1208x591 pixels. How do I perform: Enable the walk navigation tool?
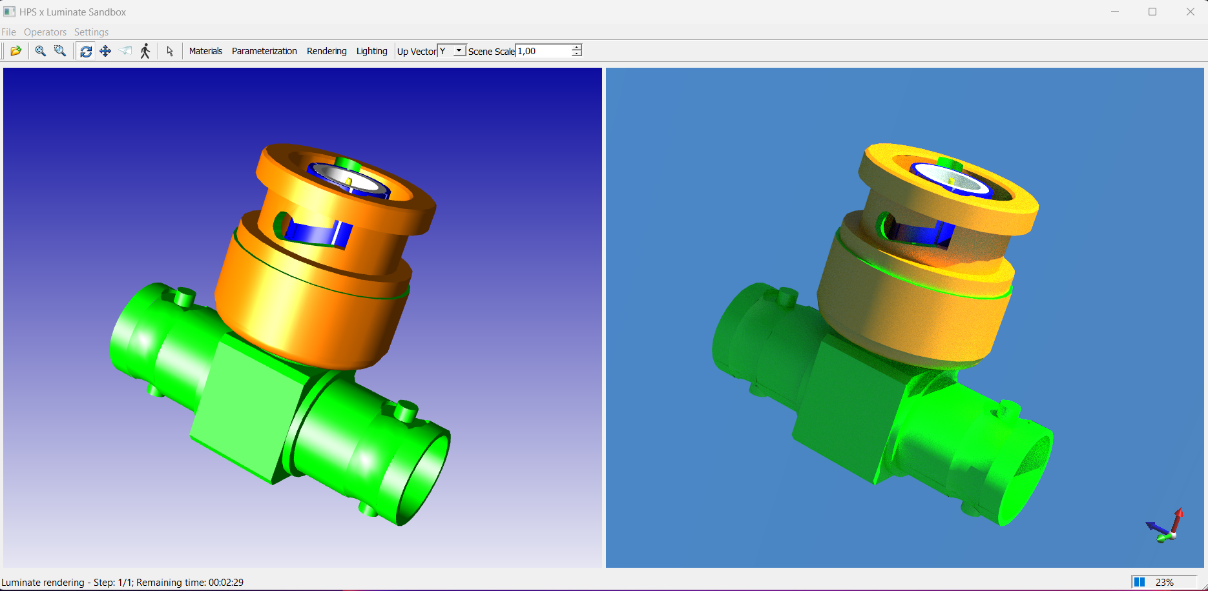[145, 50]
